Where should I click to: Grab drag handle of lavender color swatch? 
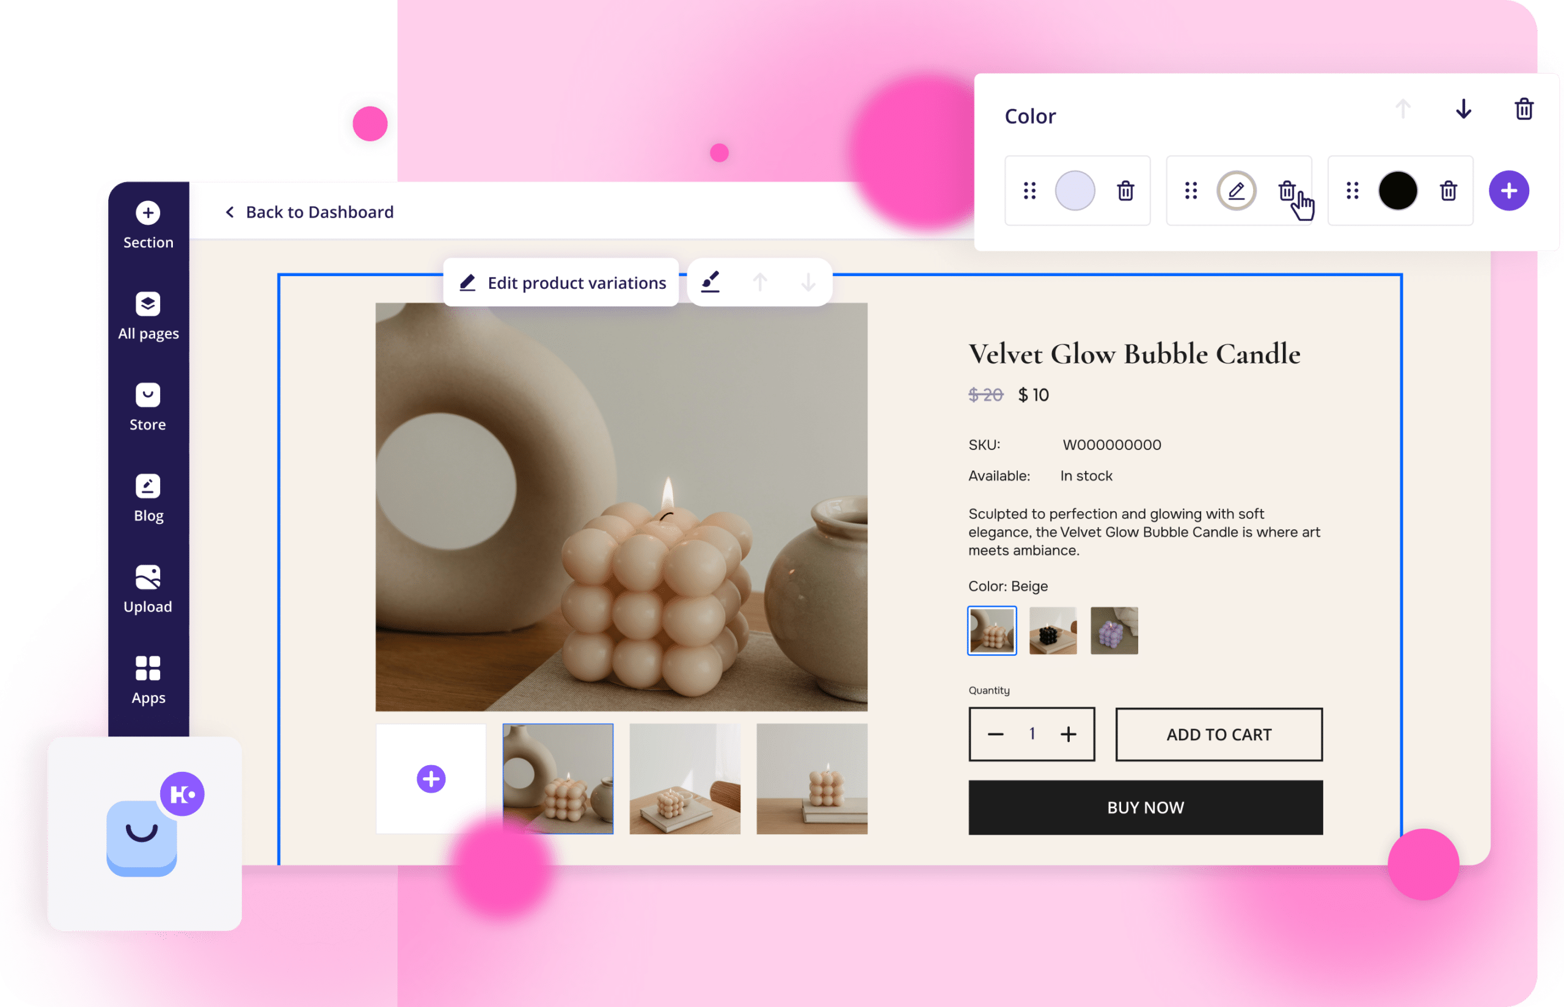tap(1029, 191)
